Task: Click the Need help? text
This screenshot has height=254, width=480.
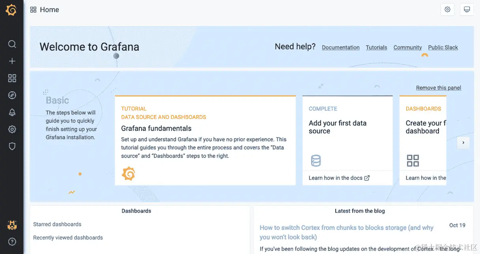Action: (295, 46)
